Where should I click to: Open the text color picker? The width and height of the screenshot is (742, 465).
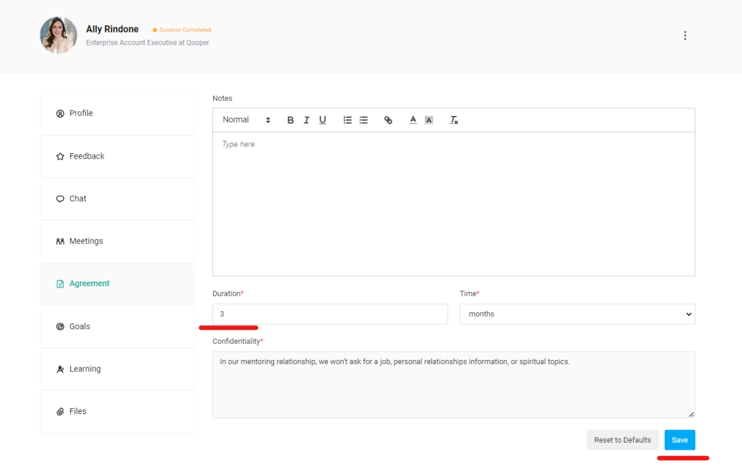click(413, 120)
